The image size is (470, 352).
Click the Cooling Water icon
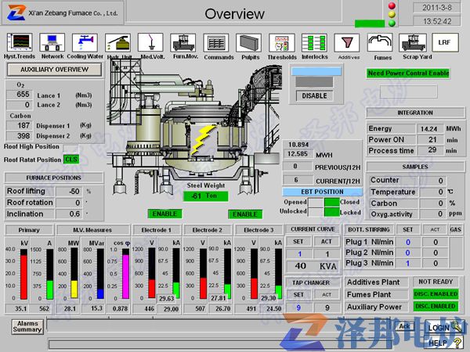84,41
